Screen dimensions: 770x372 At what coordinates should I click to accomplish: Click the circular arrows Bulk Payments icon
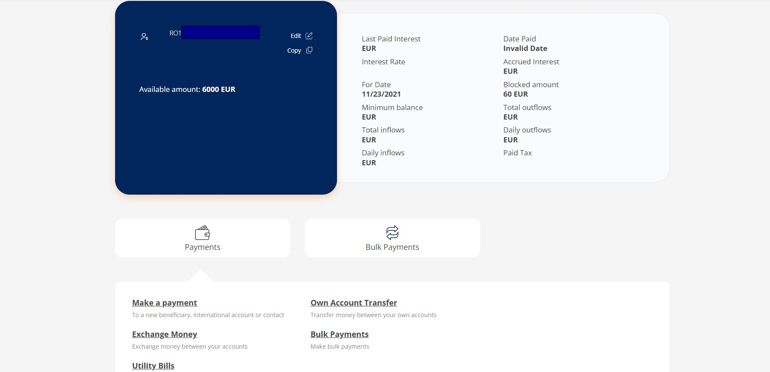[x=392, y=233]
